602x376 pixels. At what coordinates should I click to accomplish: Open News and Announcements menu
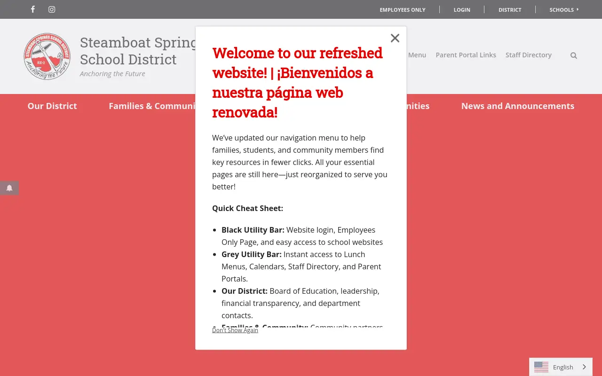click(x=518, y=106)
